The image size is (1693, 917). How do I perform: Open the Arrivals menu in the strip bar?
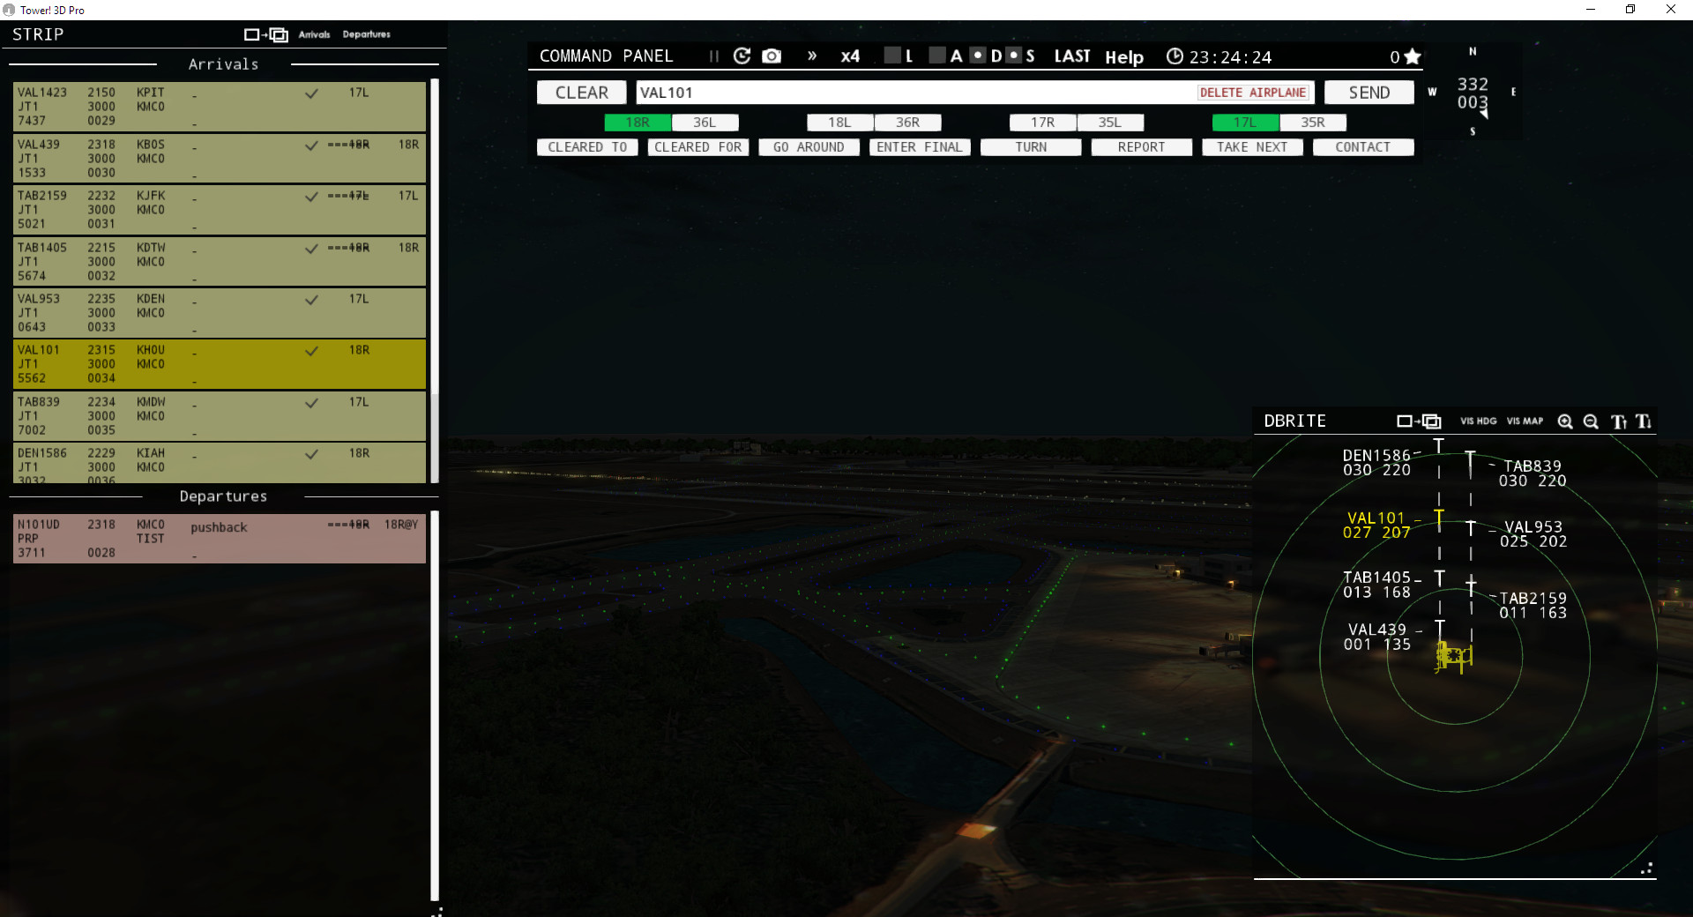pos(315,34)
